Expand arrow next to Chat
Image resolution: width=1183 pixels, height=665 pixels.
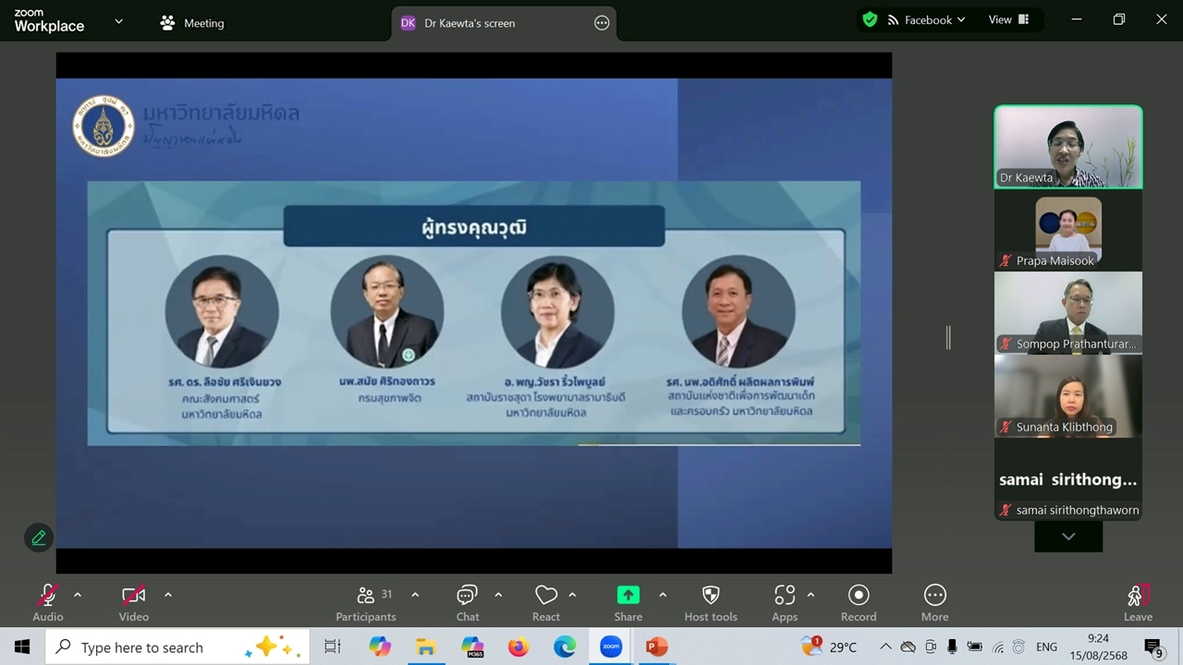(x=498, y=595)
